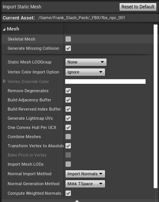Open Vertex Color Import Option dropdown
Screen dimensions: 159x202
click(x=85, y=72)
